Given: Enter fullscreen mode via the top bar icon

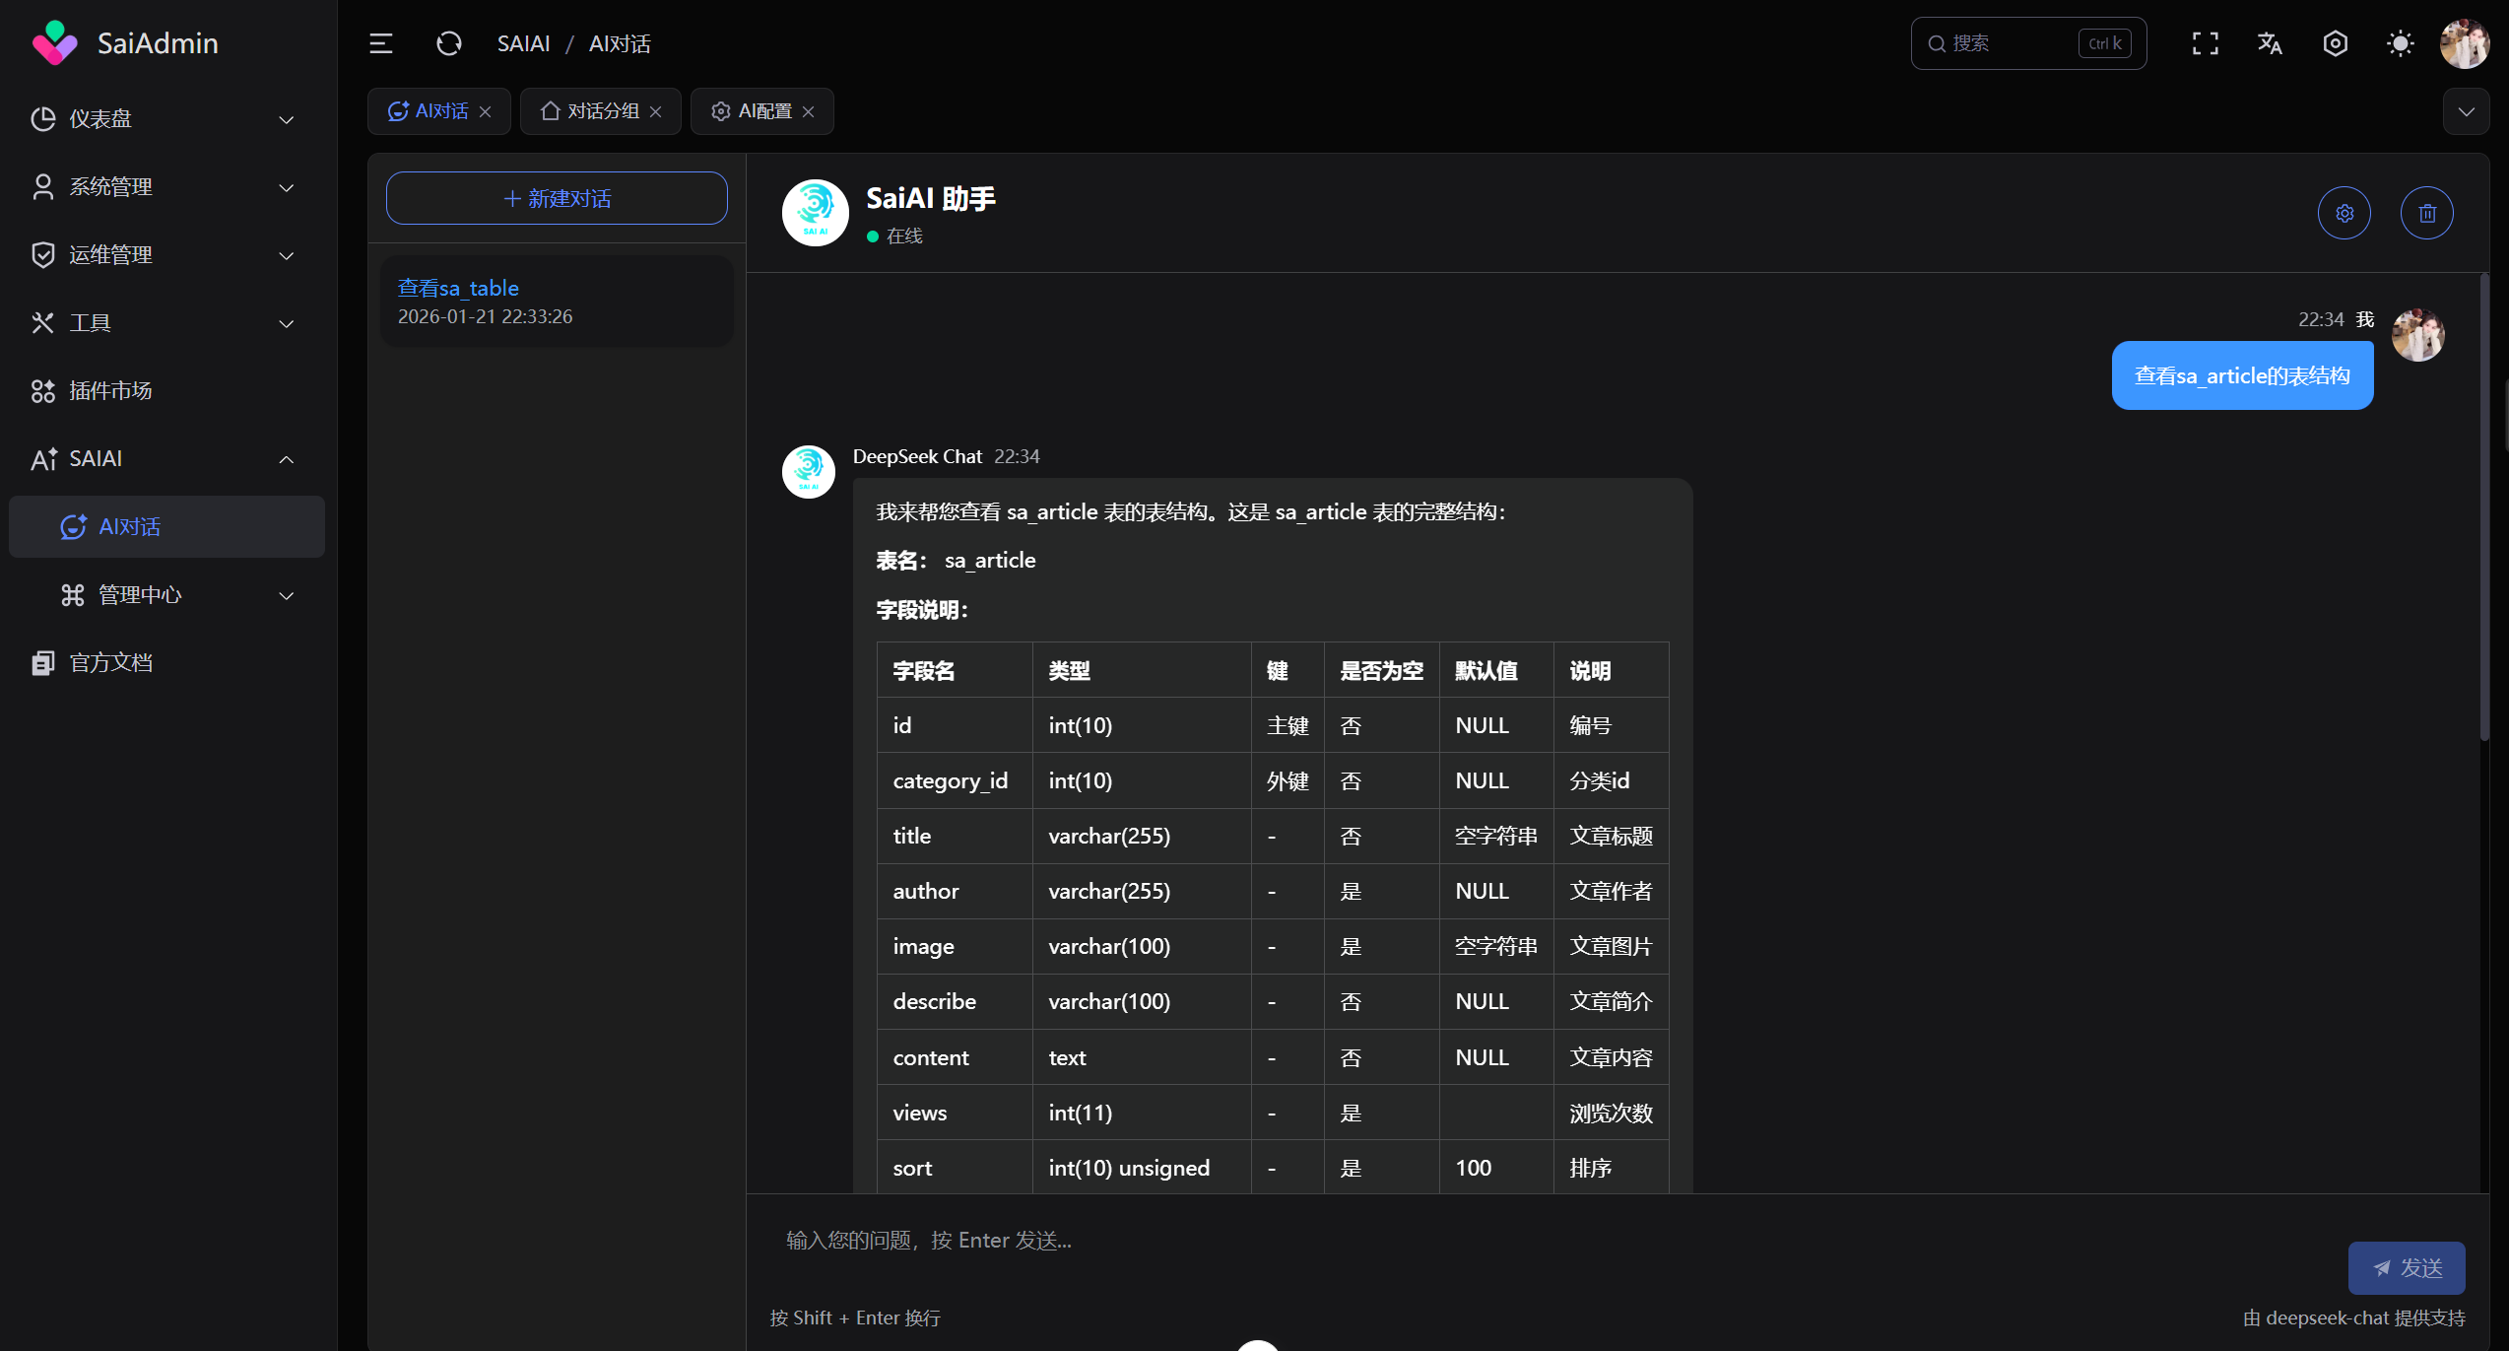Looking at the screenshot, I should (x=2205, y=43).
